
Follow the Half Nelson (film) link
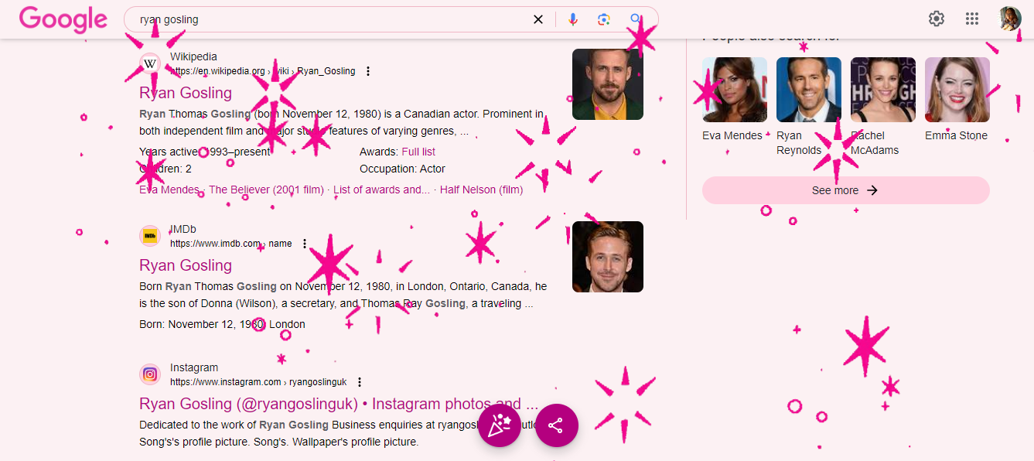(481, 189)
